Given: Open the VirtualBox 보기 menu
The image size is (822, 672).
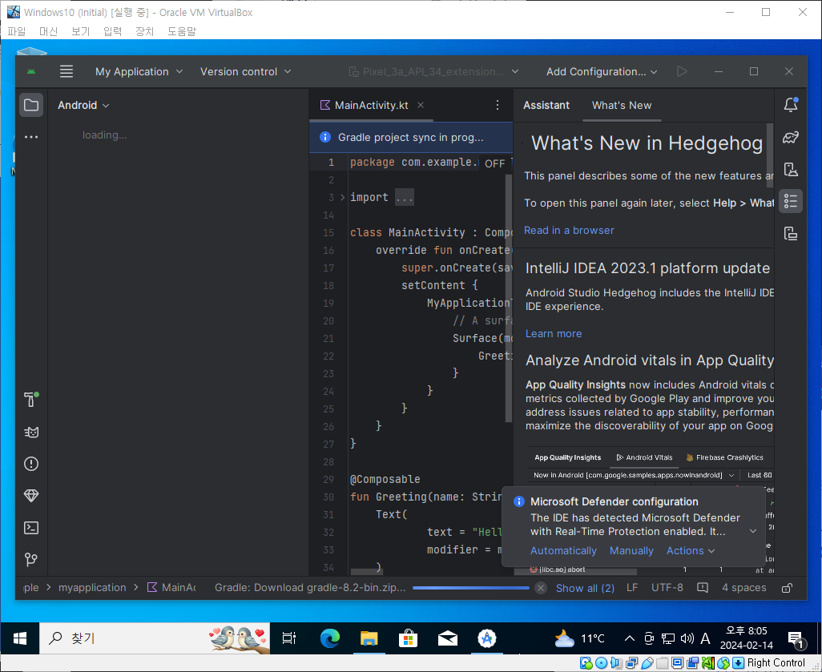Looking at the screenshot, I should 80,31.
